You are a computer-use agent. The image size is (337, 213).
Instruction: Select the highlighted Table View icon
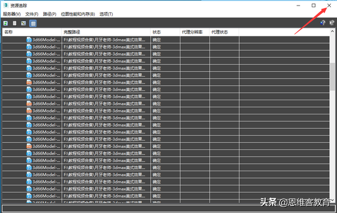[x=33, y=23]
